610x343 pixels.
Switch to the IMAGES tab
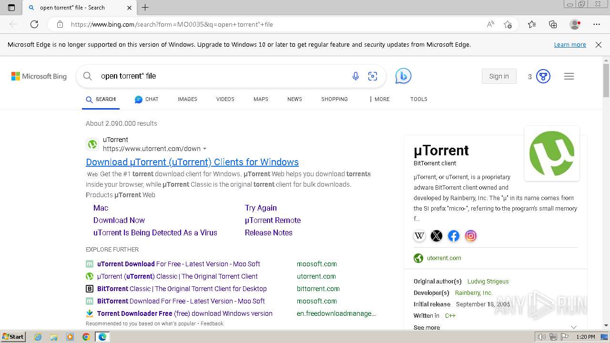click(187, 99)
